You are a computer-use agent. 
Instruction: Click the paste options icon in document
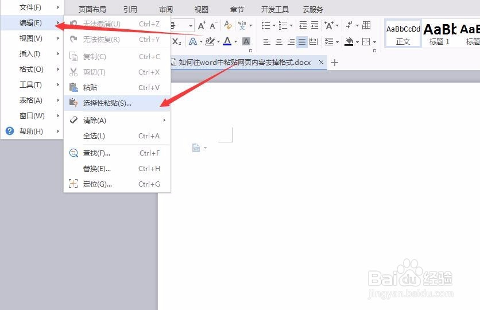[x=196, y=148]
